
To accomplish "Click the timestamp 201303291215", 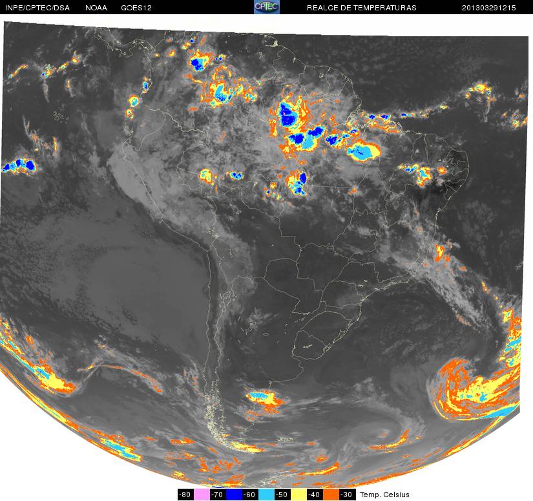I will pyautogui.click(x=489, y=8).
